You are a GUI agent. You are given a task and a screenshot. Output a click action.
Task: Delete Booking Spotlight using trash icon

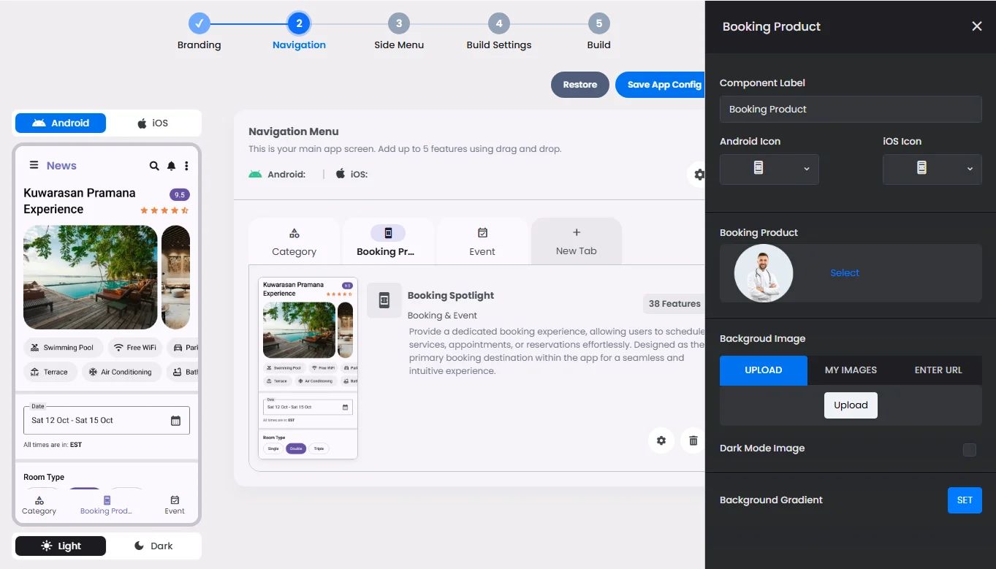pyautogui.click(x=693, y=440)
